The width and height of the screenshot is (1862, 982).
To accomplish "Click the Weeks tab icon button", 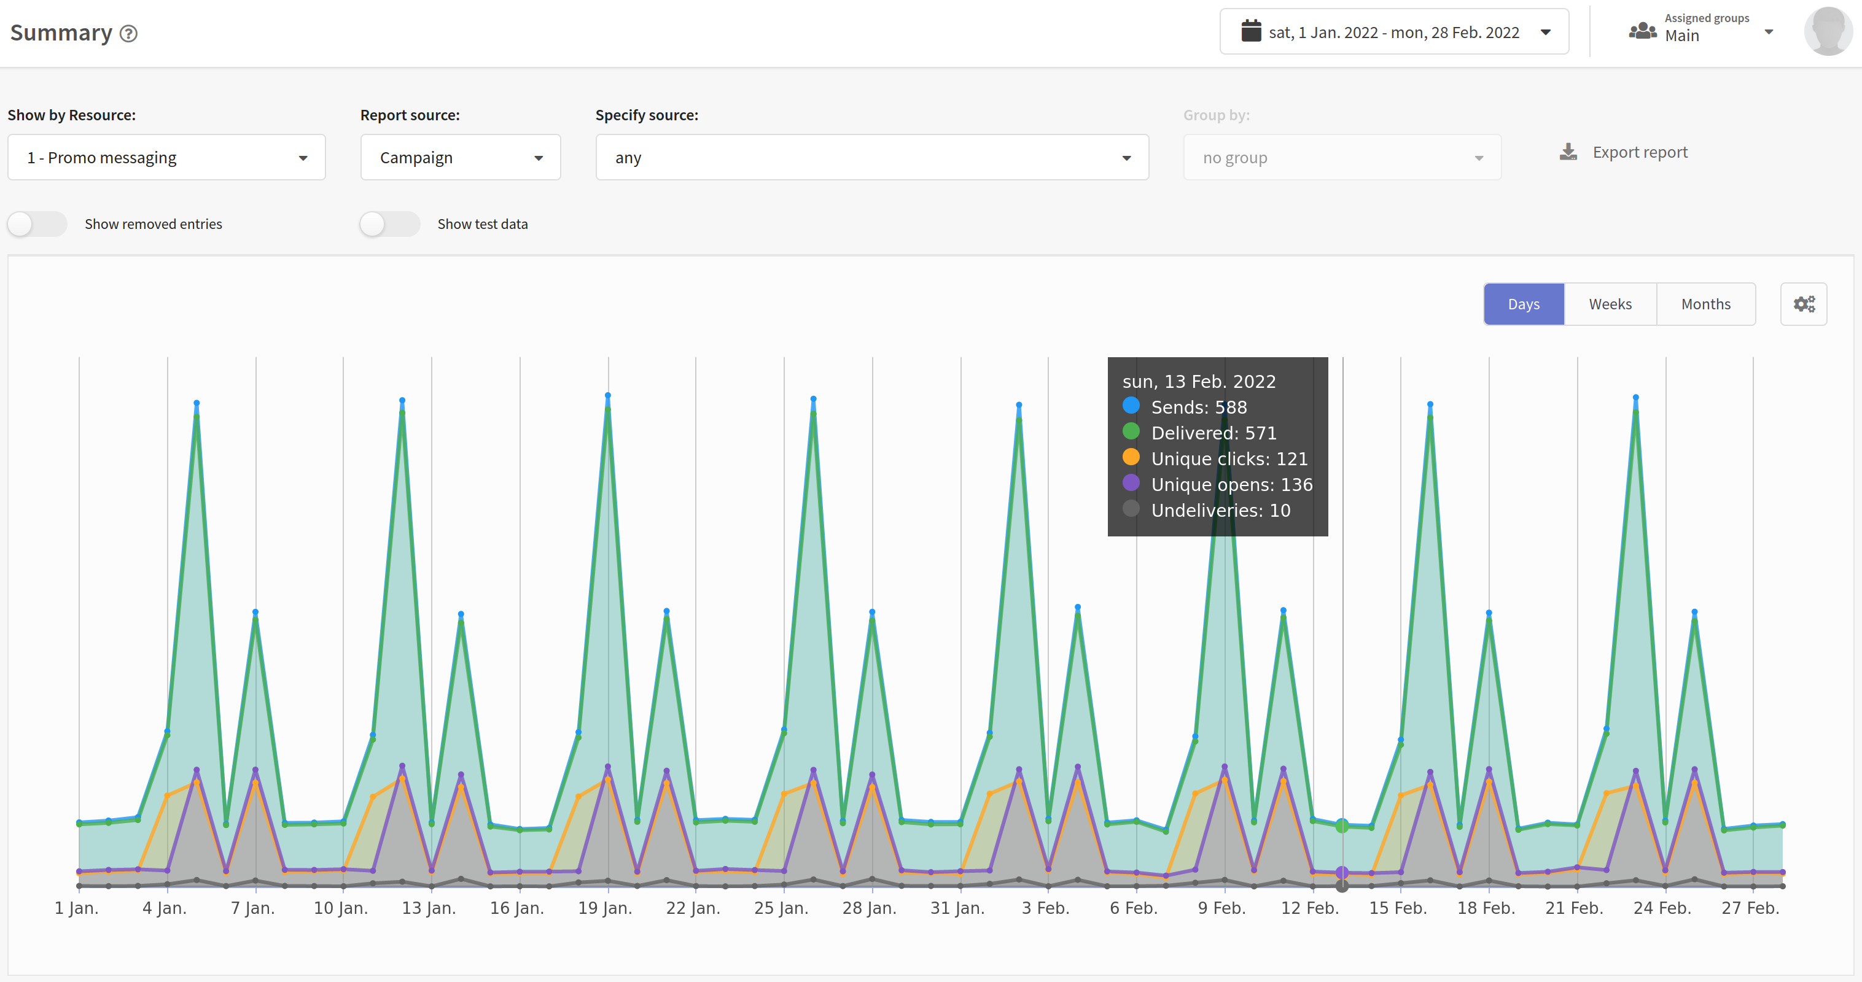I will click(1610, 303).
